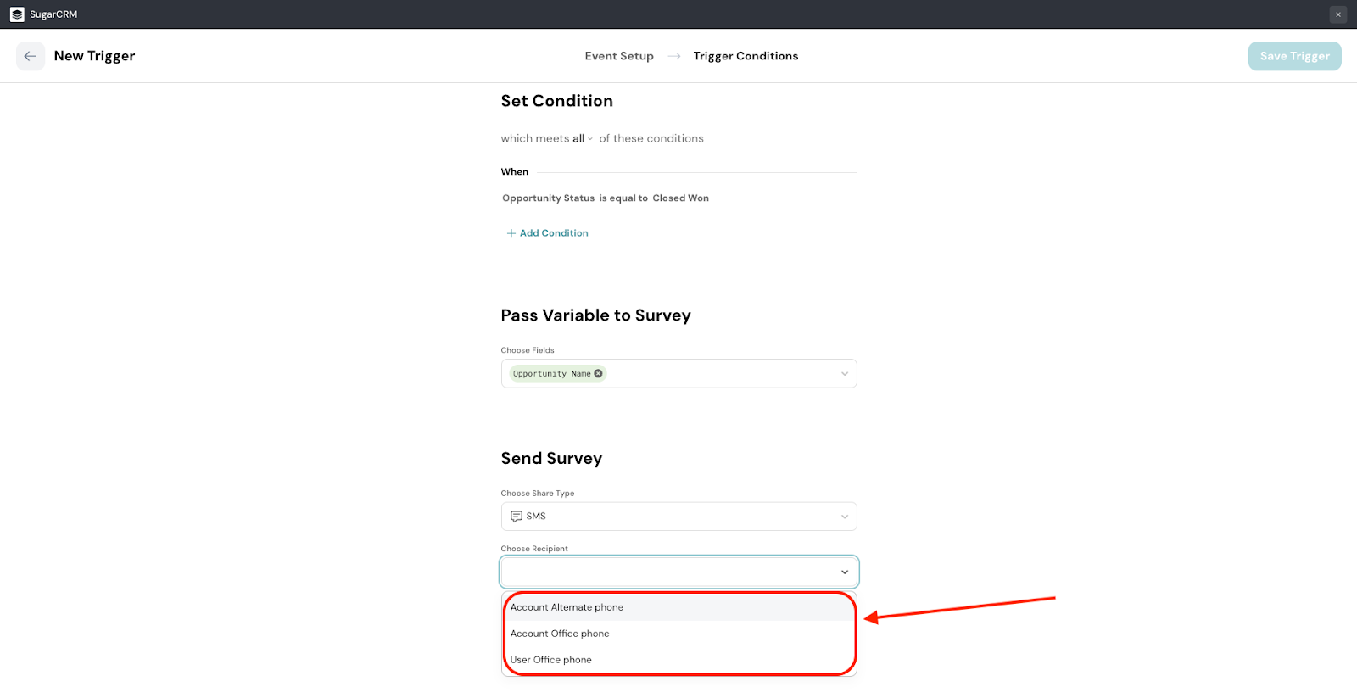Click the Choose Fields chevron arrow
The width and height of the screenshot is (1357, 698).
click(844, 374)
